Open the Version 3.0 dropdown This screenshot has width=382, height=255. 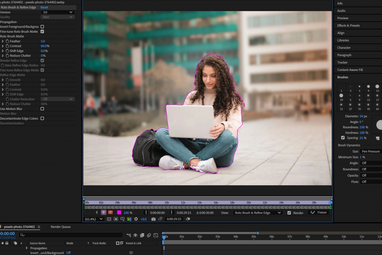click(x=57, y=12)
